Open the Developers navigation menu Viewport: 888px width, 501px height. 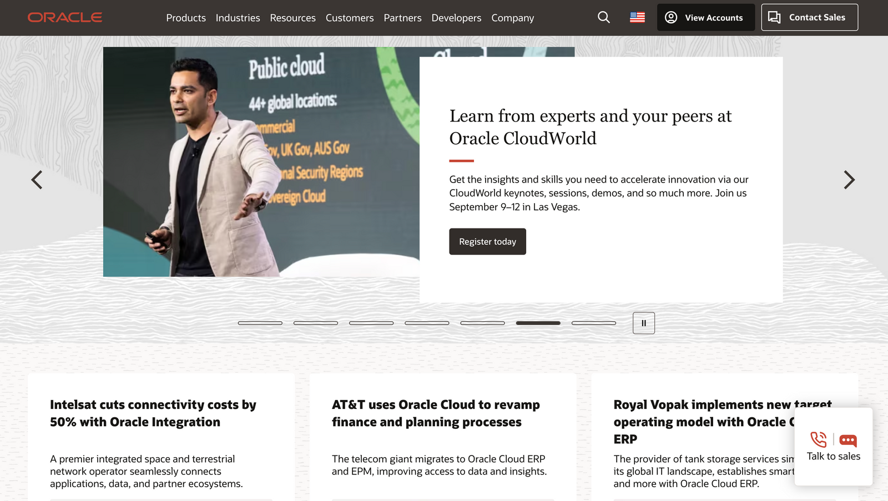coord(456,17)
